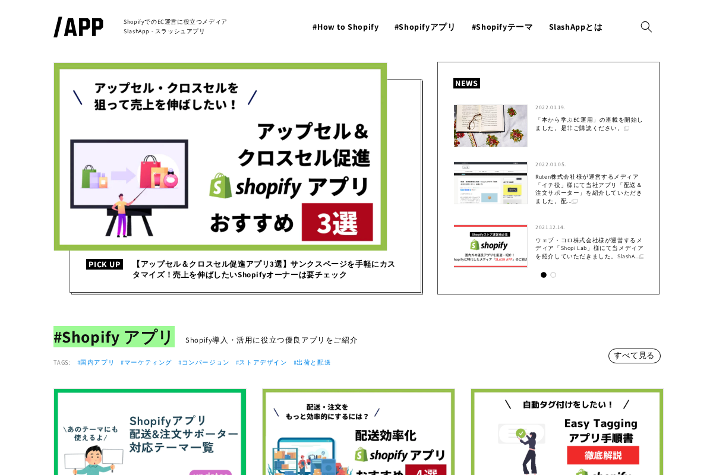Open the external link icon on the 2022.01.19 news
Screen dimensions: 713x475
click(625, 128)
